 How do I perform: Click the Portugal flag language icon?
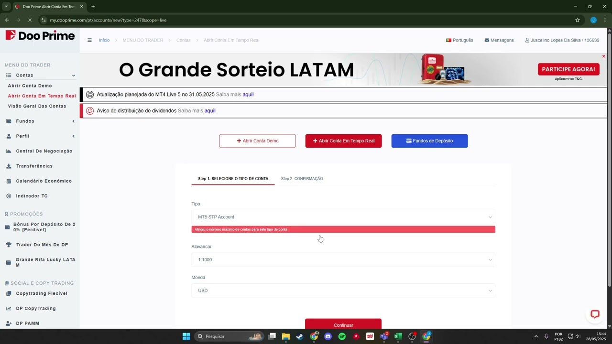[x=448, y=40]
